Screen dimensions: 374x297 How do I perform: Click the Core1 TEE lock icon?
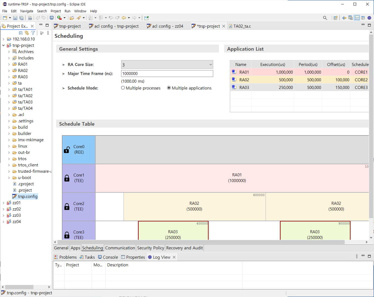67,178
